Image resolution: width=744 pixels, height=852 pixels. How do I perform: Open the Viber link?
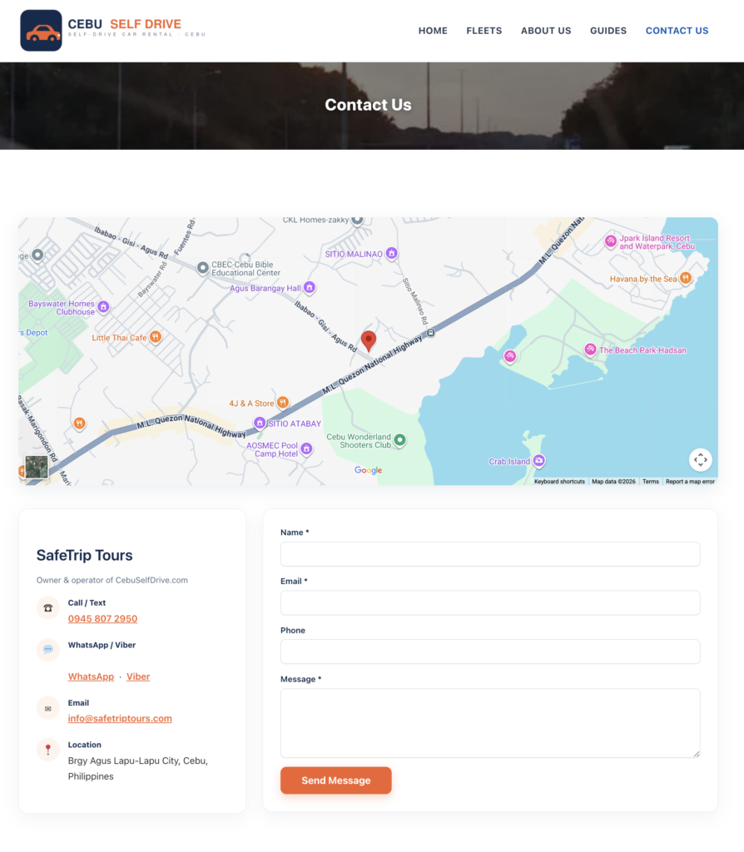coord(138,676)
